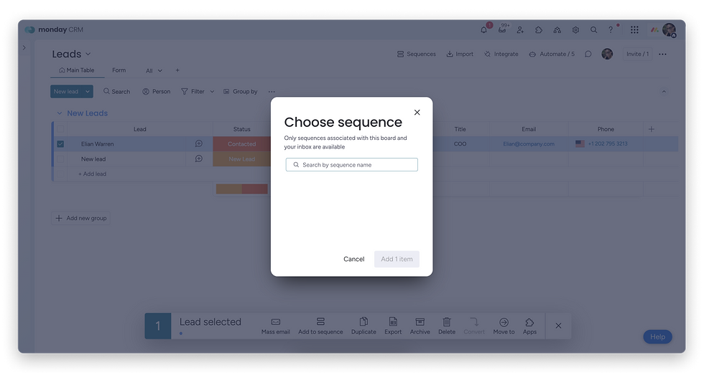Open the user avatar in top right
The height and width of the screenshot is (373, 704).
pyautogui.click(x=669, y=30)
